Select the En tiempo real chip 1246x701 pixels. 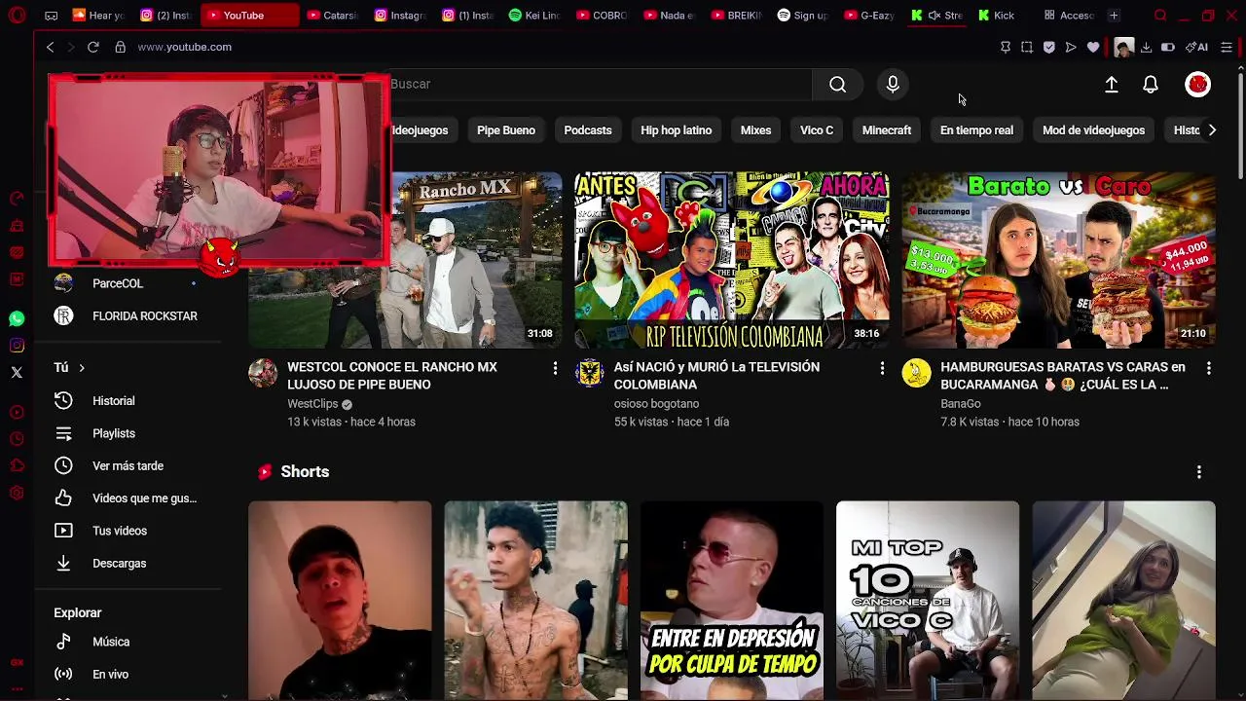point(976,130)
